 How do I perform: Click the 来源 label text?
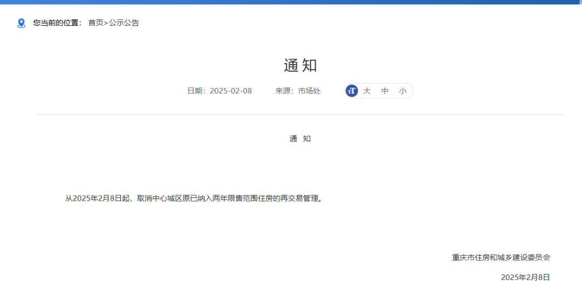click(x=285, y=91)
